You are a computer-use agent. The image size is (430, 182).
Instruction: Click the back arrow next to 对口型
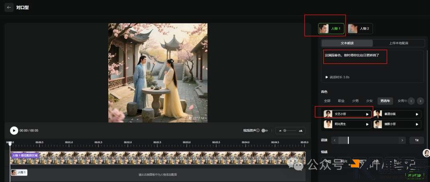pyautogui.click(x=9, y=7)
